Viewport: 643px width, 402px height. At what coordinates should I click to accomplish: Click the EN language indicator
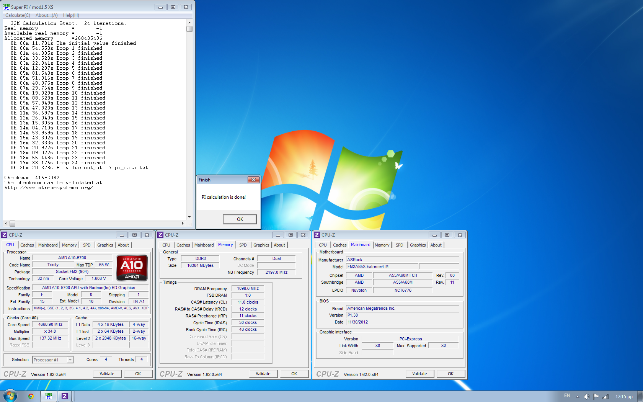click(x=567, y=395)
